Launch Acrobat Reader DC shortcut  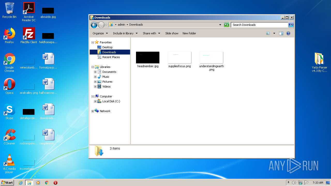pyautogui.click(x=29, y=12)
